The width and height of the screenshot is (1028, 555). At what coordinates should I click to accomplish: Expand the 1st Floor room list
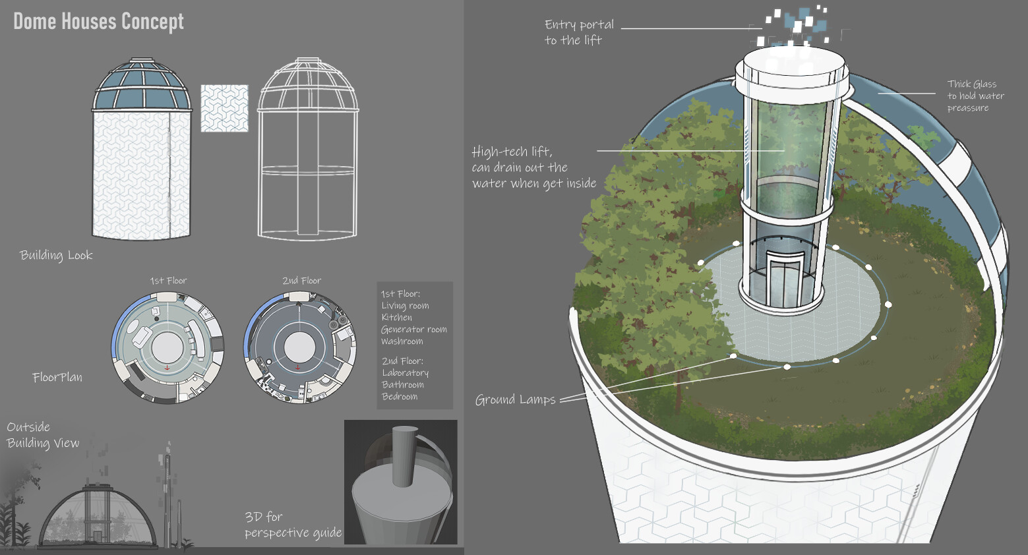click(413, 318)
